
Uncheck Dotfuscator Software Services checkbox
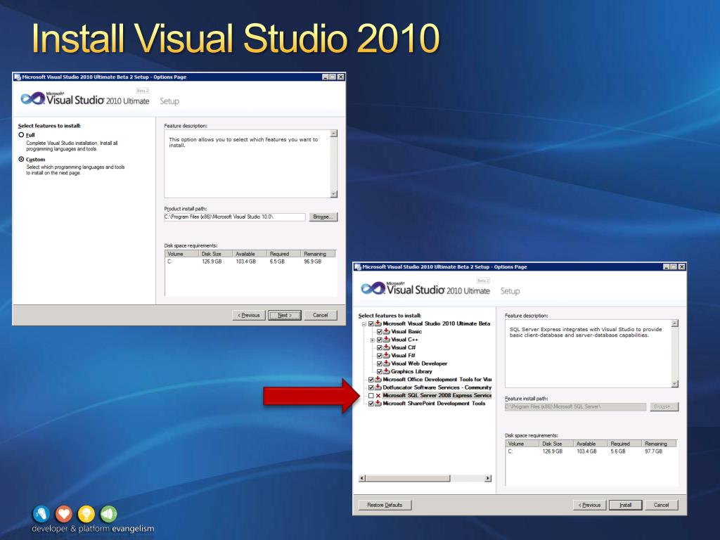pyautogui.click(x=371, y=387)
